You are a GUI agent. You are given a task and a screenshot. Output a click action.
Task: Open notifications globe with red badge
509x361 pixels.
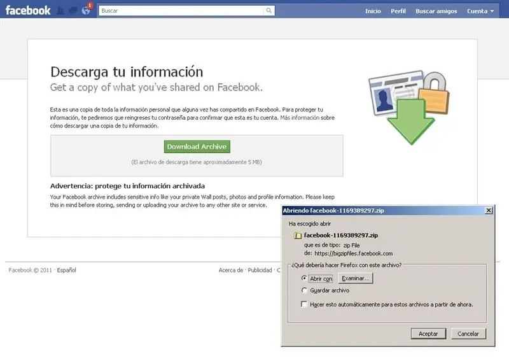point(87,10)
